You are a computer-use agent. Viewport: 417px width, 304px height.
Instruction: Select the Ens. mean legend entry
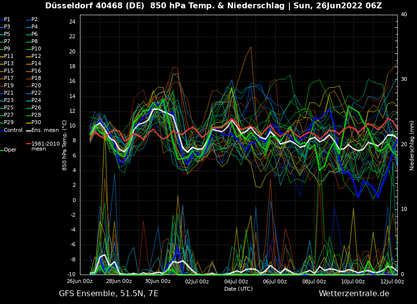45,130
